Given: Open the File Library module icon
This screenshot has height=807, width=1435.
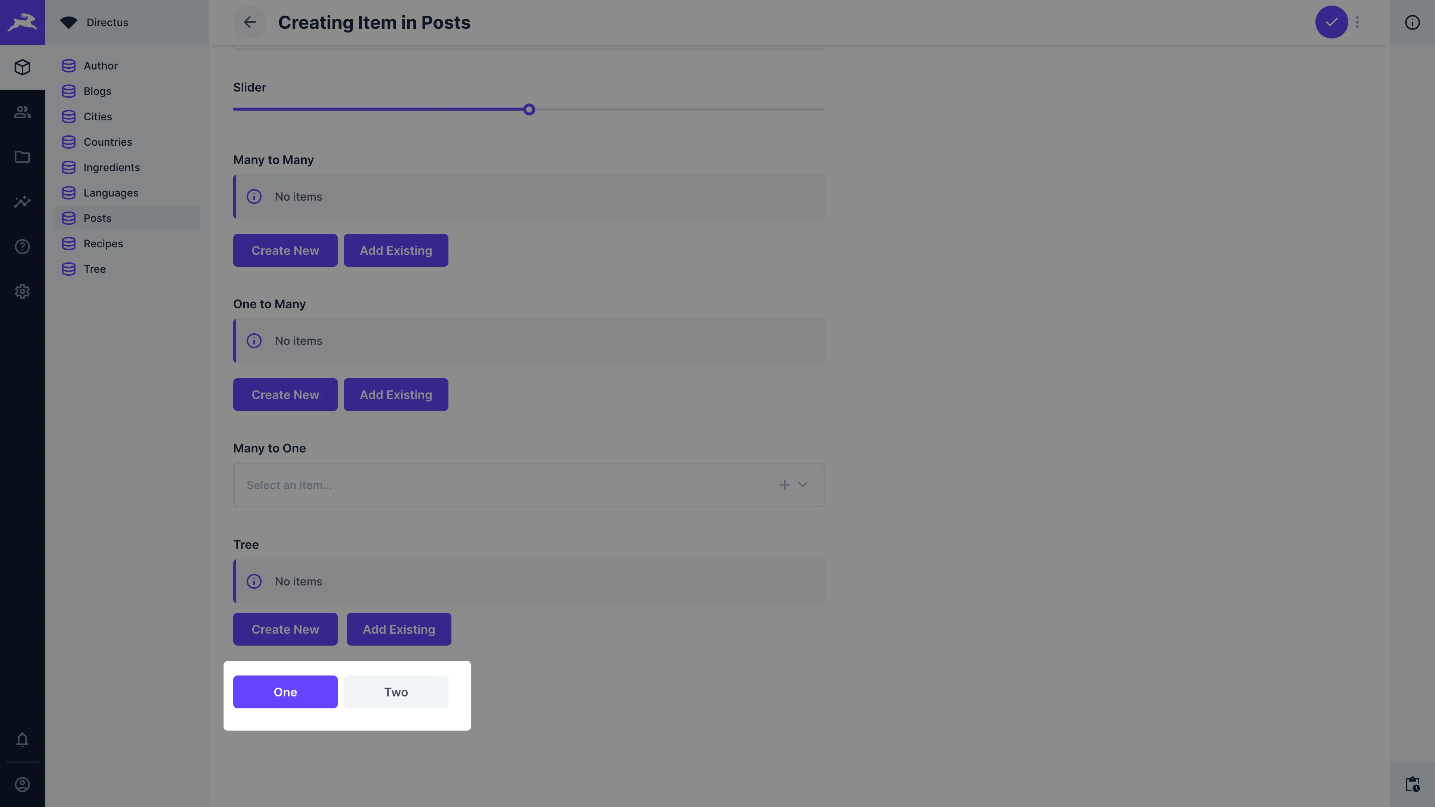Looking at the screenshot, I should (x=22, y=157).
